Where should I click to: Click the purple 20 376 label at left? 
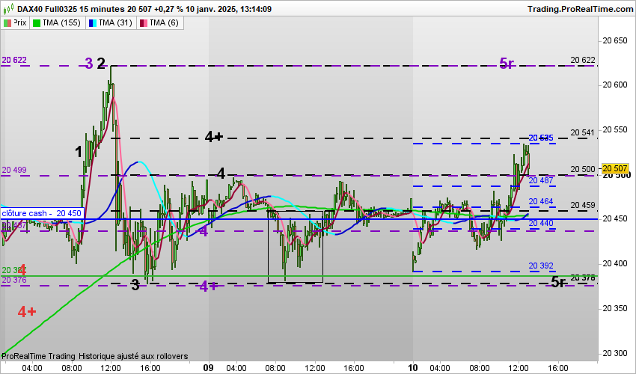(14, 280)
